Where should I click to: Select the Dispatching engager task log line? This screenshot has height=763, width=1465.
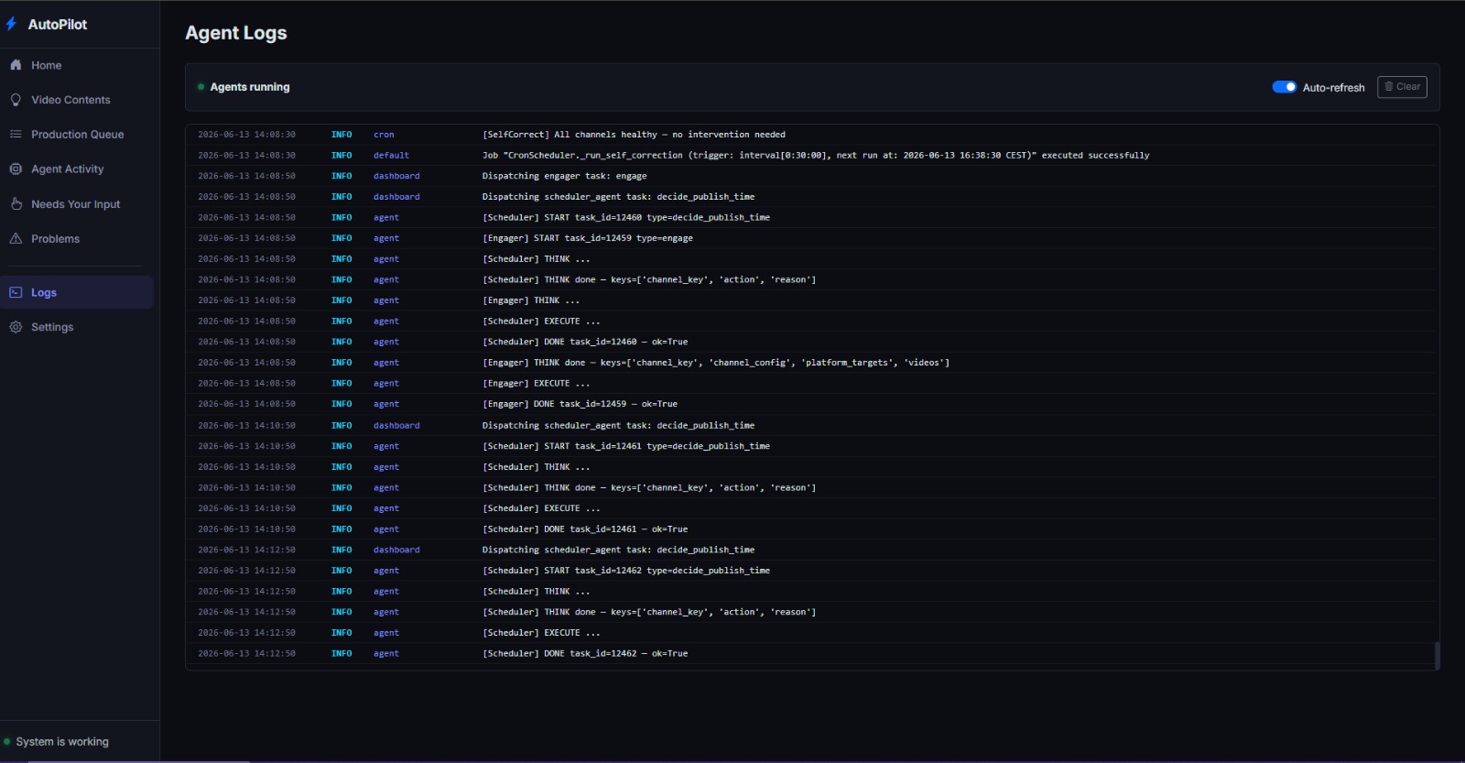pyautogui.click(x=564, y=176)
